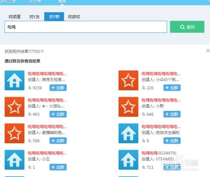Click 加群 on the 646-member group
This screenshot has height=177, width=210.
pyautogui.click(x=172, y=114)
